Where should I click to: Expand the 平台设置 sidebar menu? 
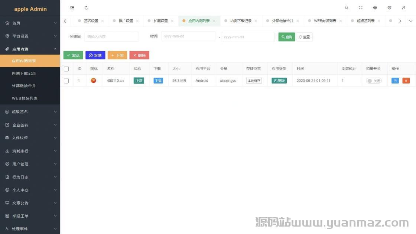[x=30, y=36]
